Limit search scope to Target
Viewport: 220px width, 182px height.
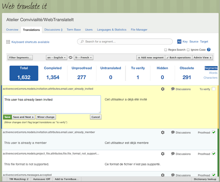coord(204,42)
